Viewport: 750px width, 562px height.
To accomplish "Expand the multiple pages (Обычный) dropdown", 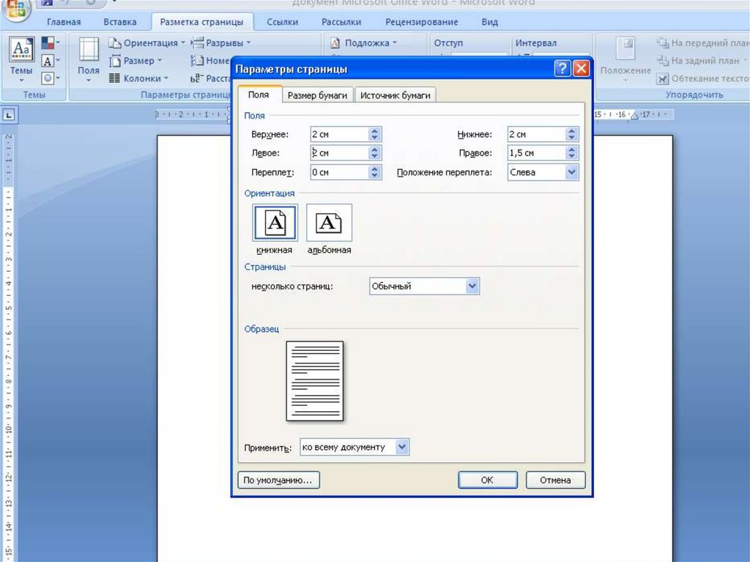I will pos(472,286).
